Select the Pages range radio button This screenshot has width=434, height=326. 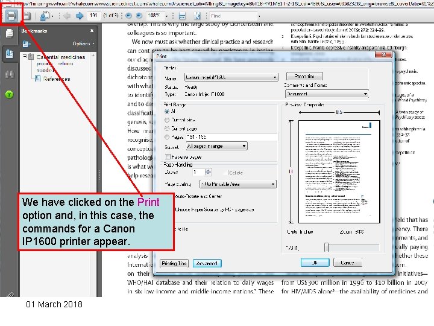pyautogui.click(x=166, y=137)
